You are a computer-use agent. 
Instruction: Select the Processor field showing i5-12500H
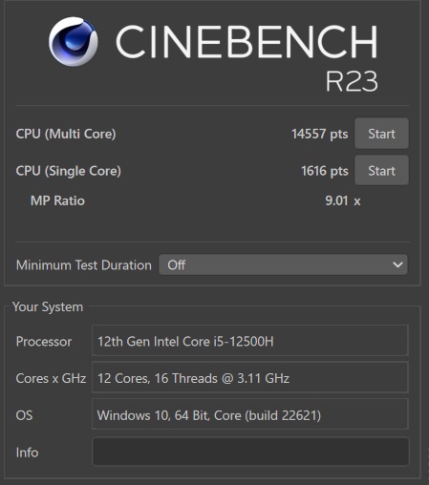250,340
